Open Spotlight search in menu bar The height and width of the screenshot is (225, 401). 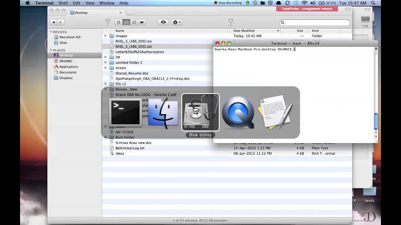[373, 3]
